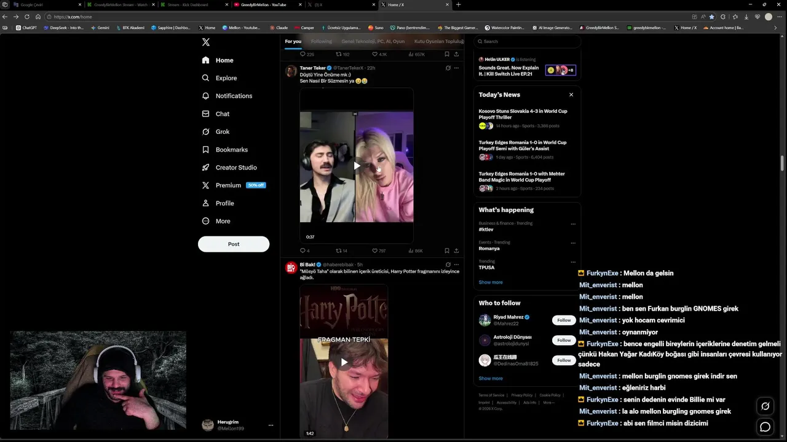Open the Claude bookmark
The width and height of the screenshot is (787, 442).
279,28
